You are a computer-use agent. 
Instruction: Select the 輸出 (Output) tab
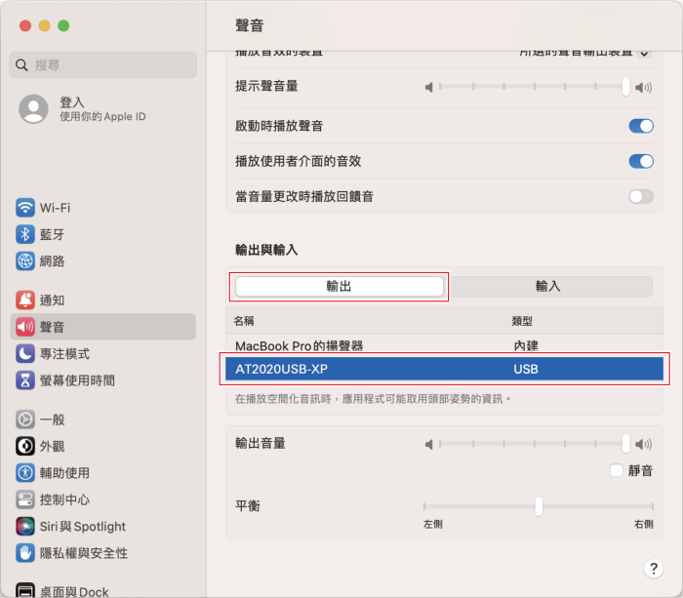tap(339, 287)
